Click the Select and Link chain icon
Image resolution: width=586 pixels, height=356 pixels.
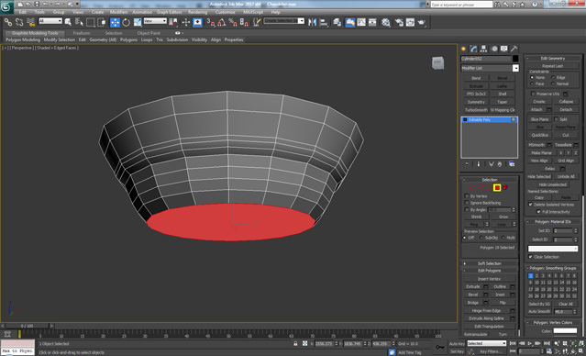7,22
